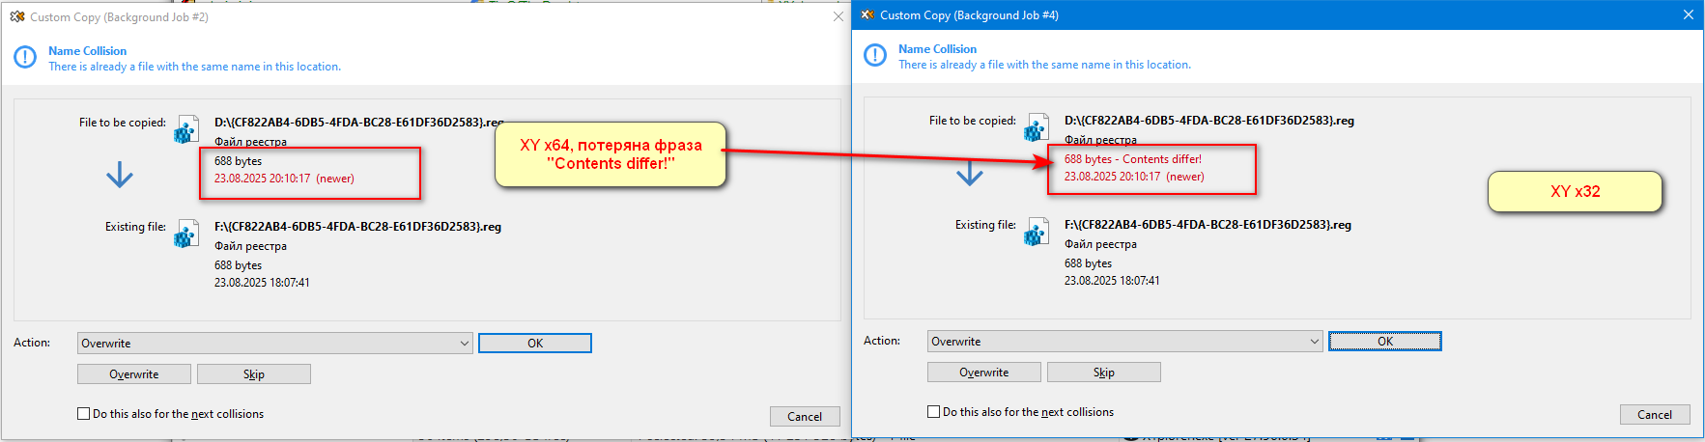
Task: Click 'There is already a file' message in Job #2
Action: click(x=194, y=67)
